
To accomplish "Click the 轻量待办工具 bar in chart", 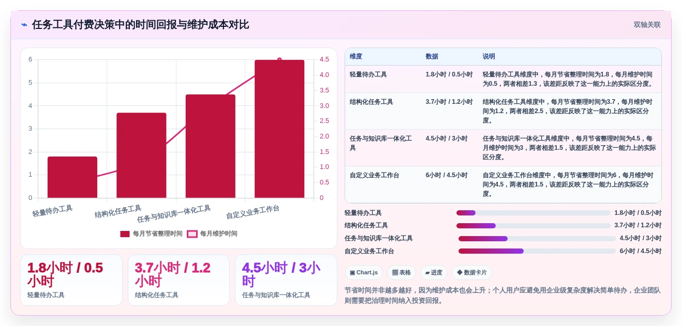I will tap(72, 177).
